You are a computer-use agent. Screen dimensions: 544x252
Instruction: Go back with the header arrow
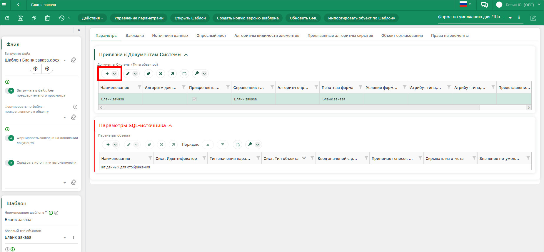point(18,5)
